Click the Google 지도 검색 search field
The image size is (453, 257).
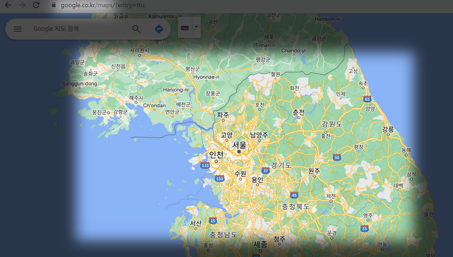[56, 28]
